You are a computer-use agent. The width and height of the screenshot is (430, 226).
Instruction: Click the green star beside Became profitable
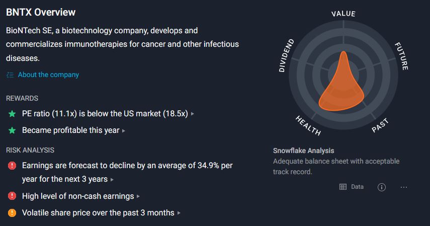click(x=12, y=130)
